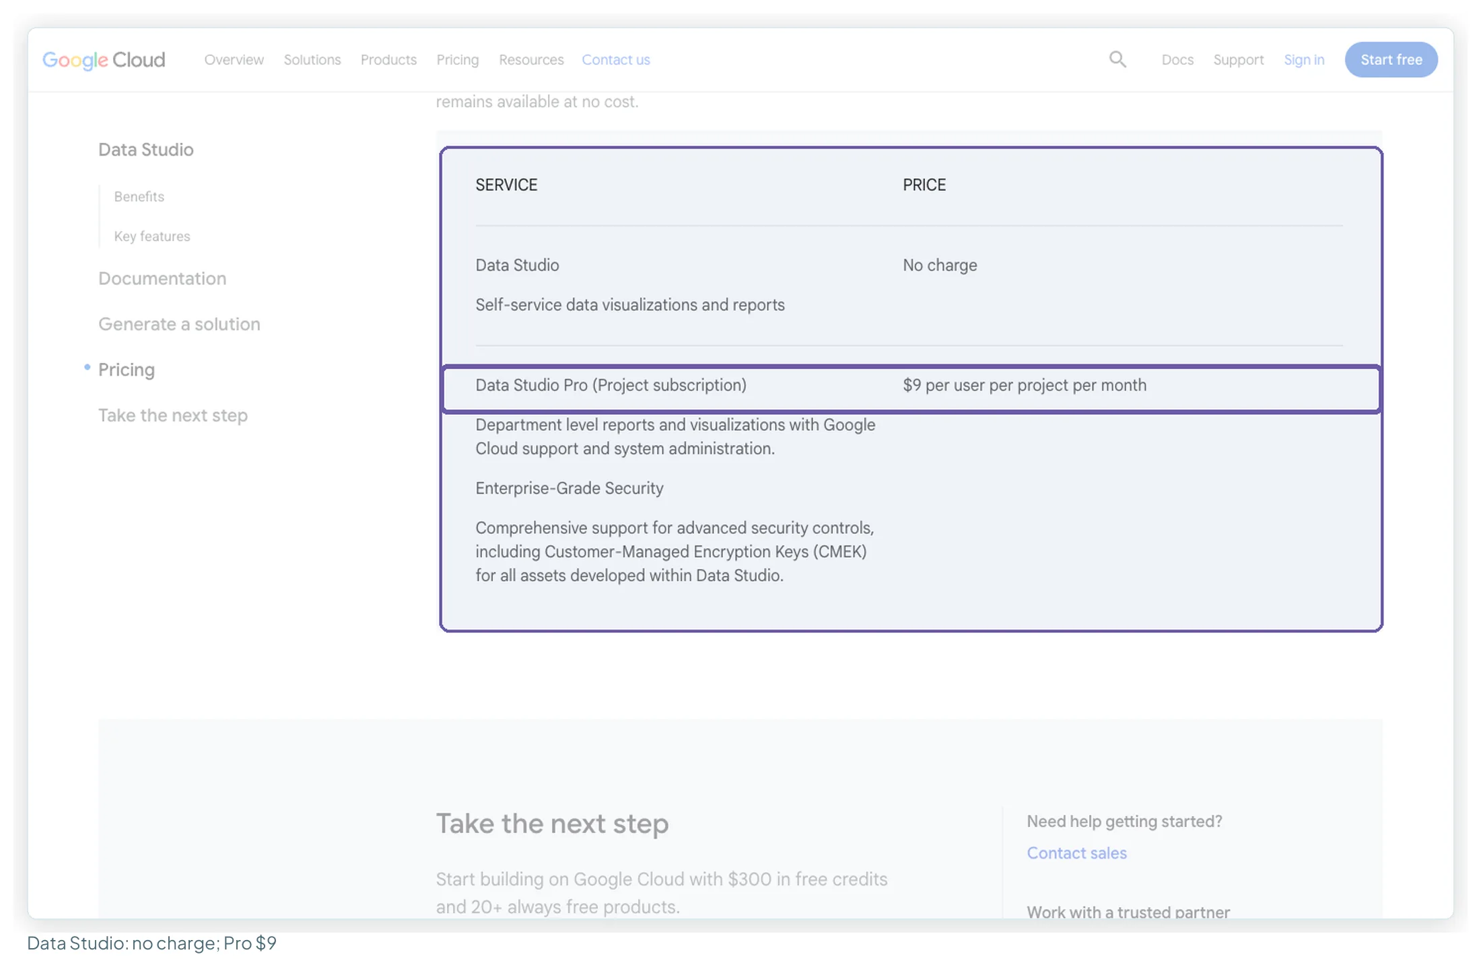
Task: Go to Generate a solution section
Action: click(x=179, y=325)
